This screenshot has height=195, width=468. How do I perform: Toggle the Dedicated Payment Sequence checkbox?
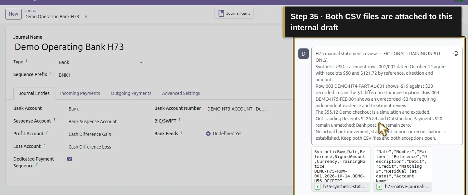pyautogui.click(x=70, y=159)
